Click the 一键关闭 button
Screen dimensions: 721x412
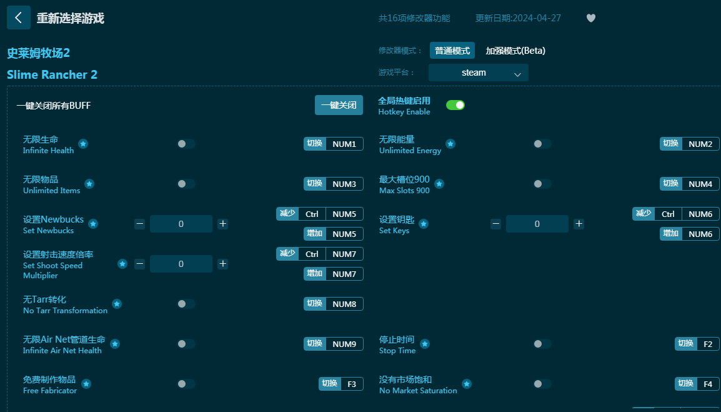coord(339,106)
